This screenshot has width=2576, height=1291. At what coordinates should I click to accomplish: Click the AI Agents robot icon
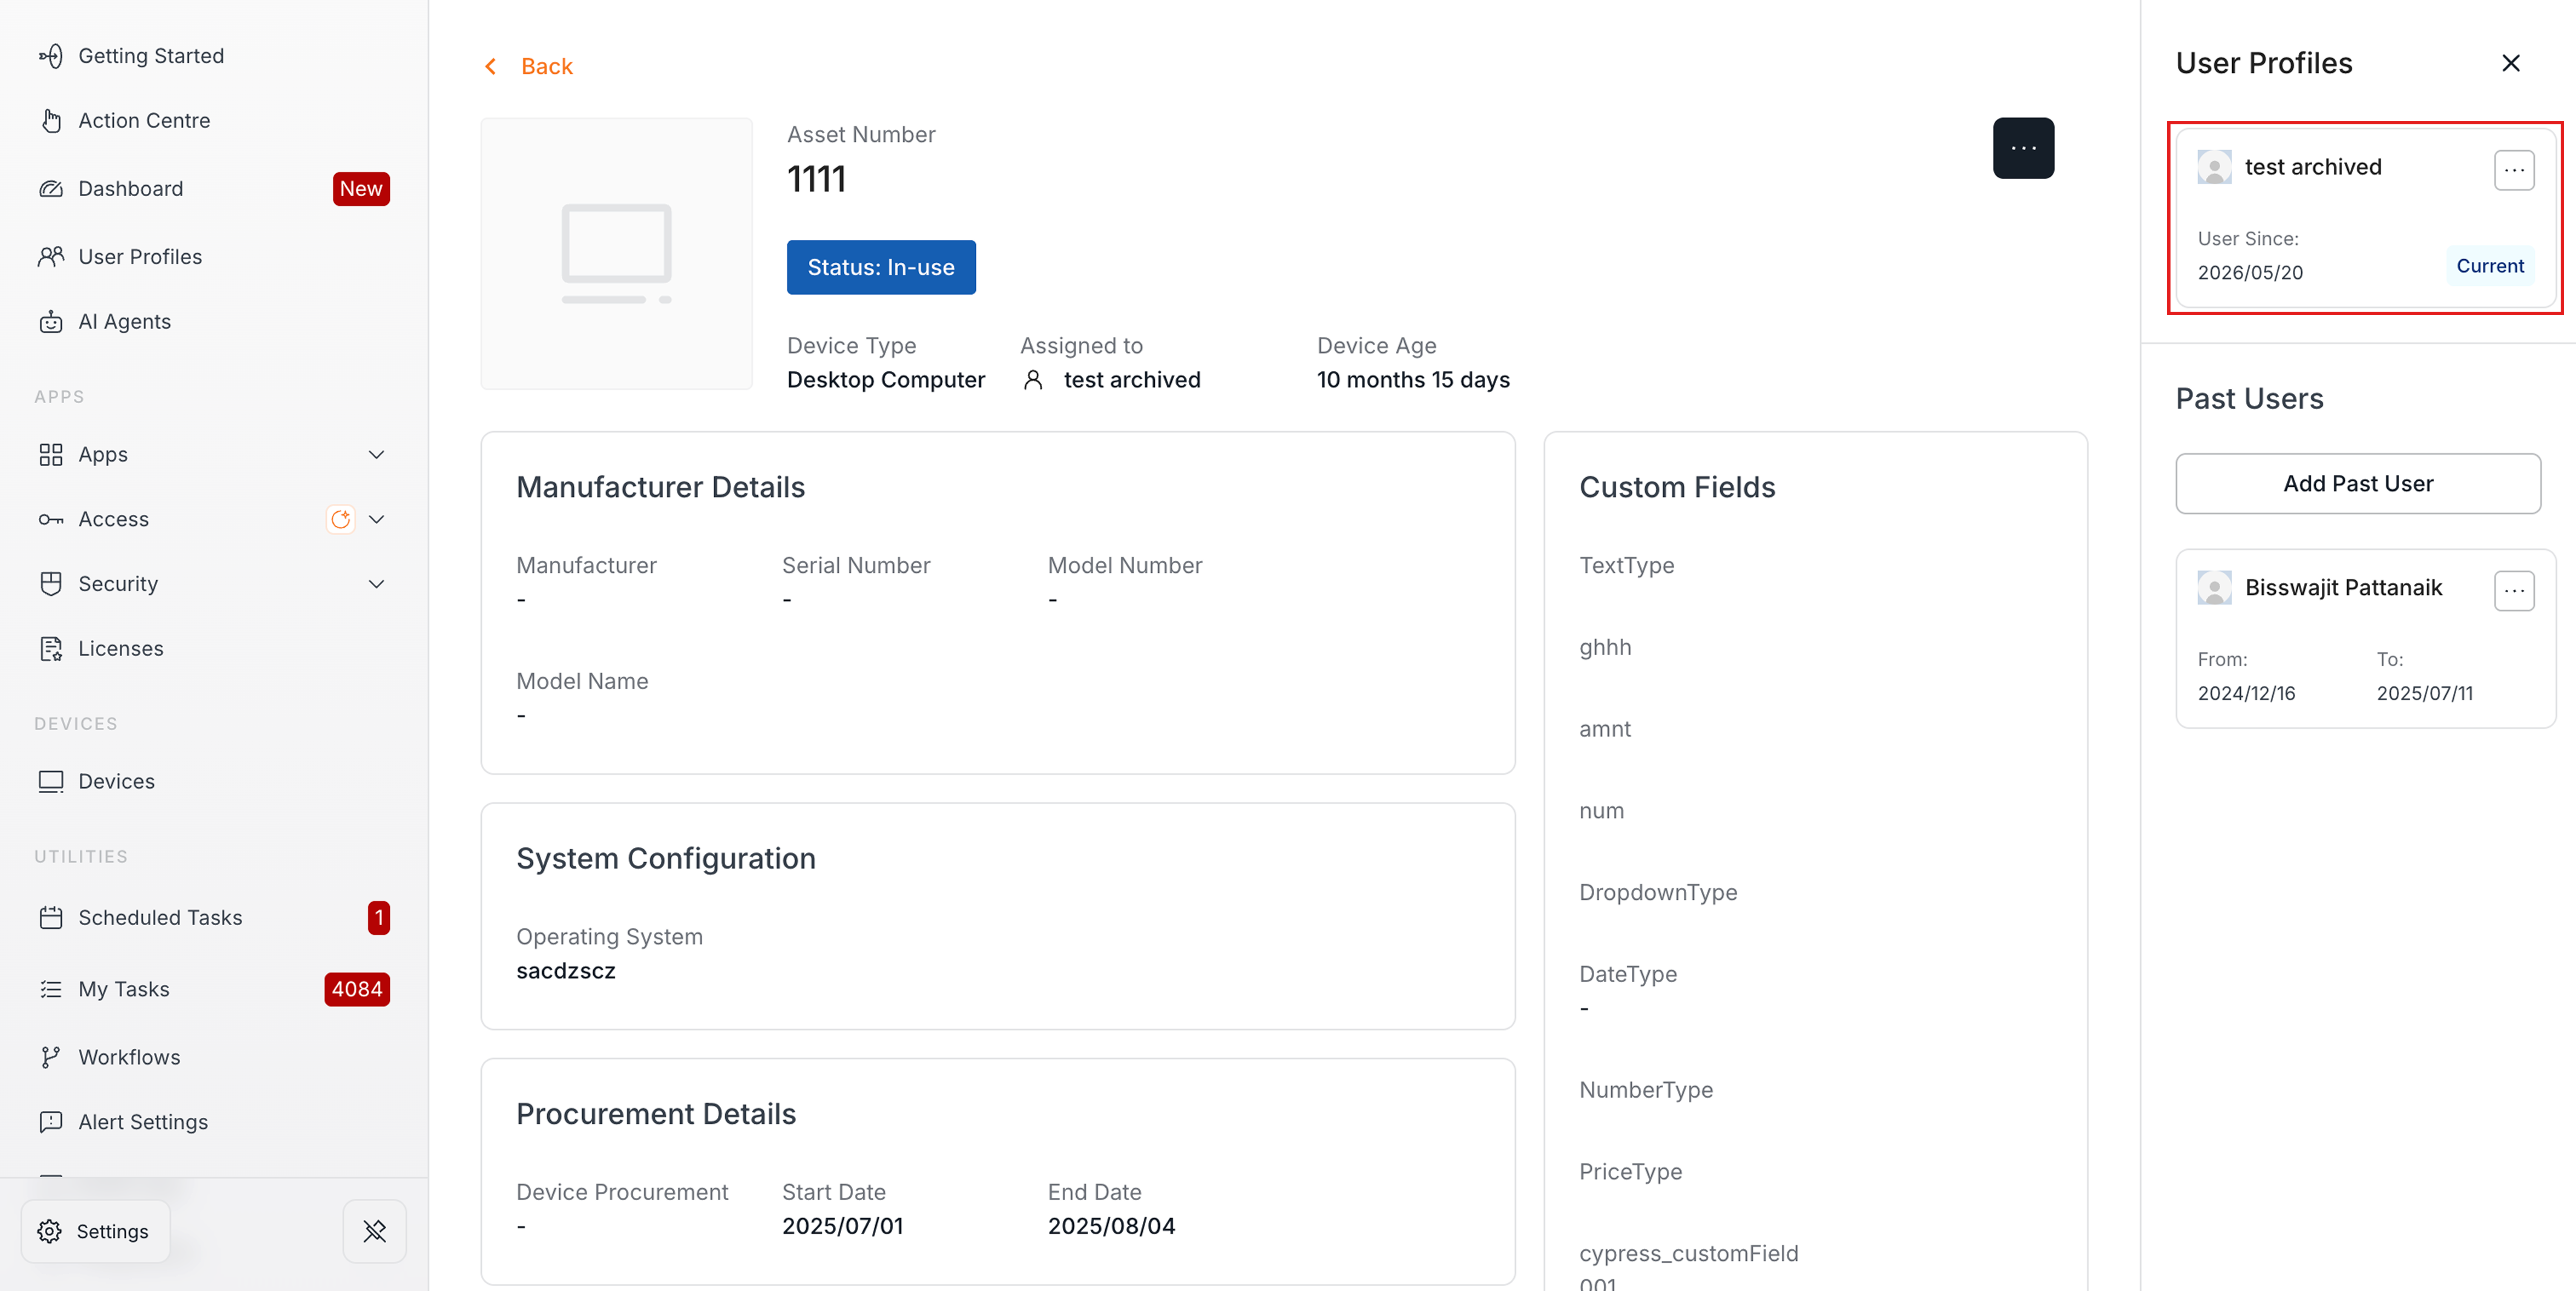click(51, 322)
